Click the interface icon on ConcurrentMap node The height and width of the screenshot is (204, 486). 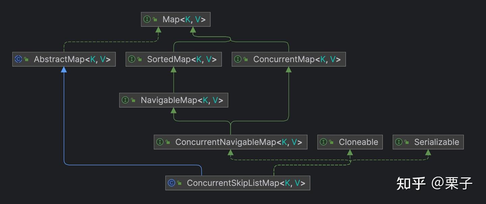(x=238, y=59)
